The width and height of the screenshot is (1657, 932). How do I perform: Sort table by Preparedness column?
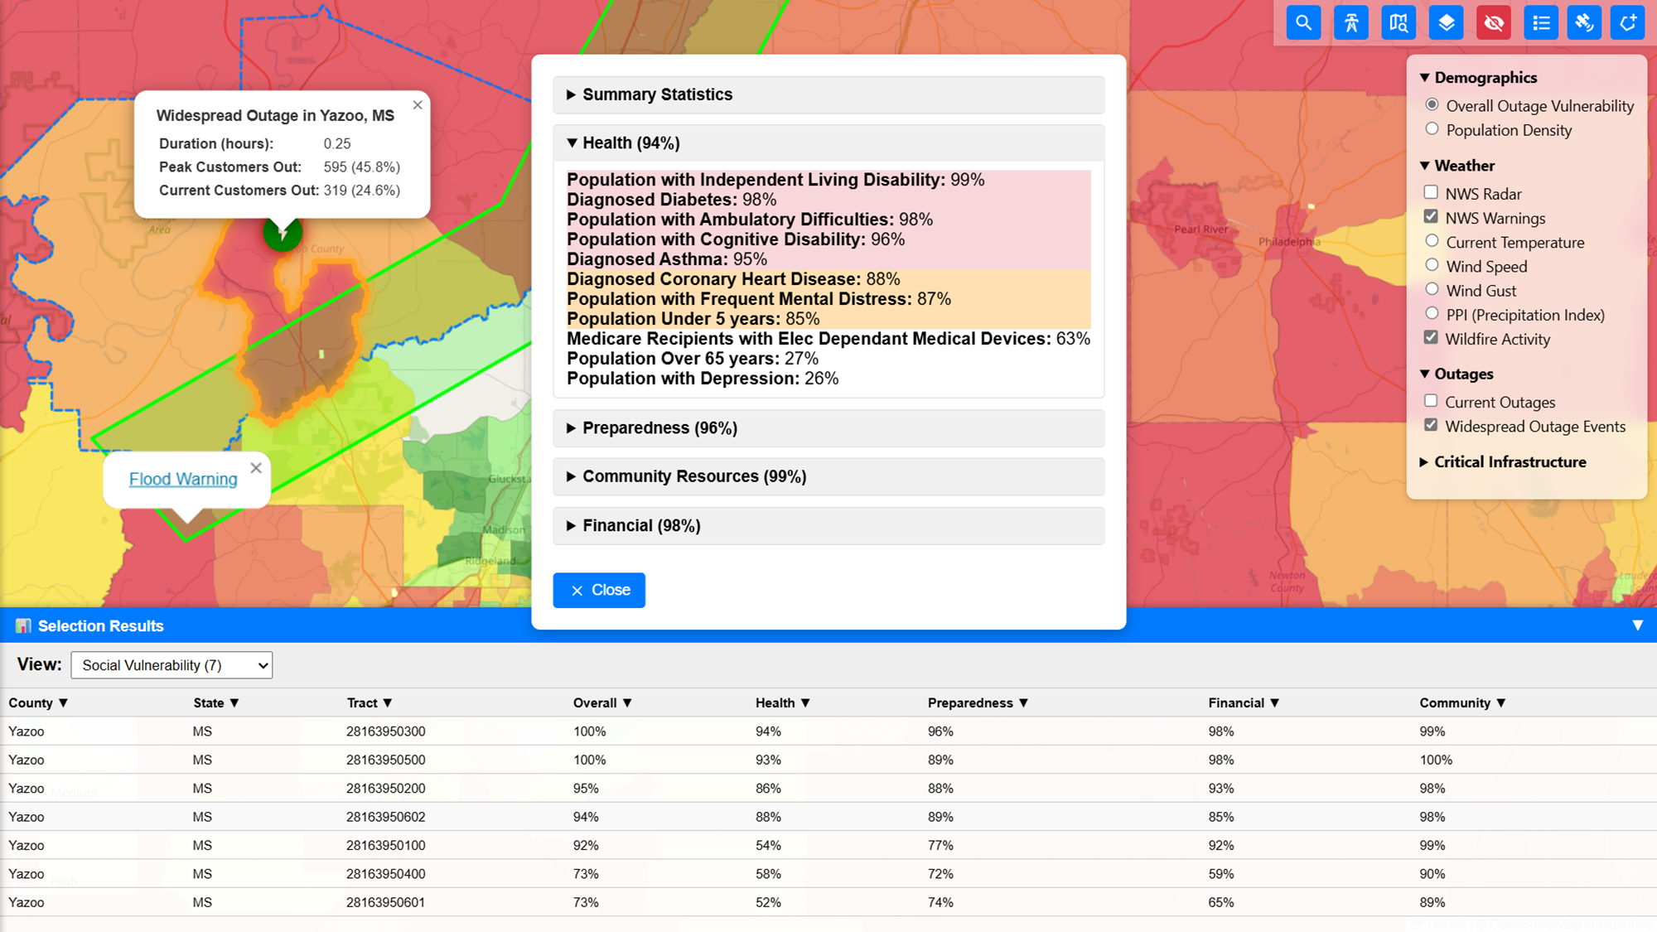(x=978, y=703)
